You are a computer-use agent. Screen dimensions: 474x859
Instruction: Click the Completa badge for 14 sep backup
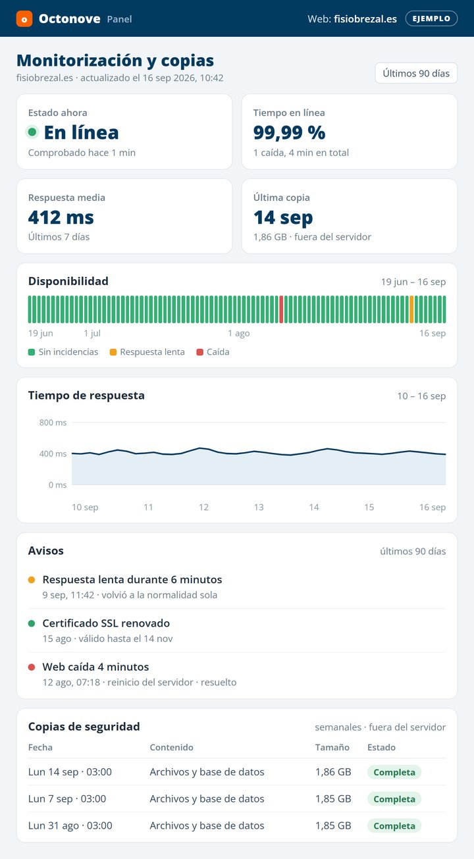(394, 772)
